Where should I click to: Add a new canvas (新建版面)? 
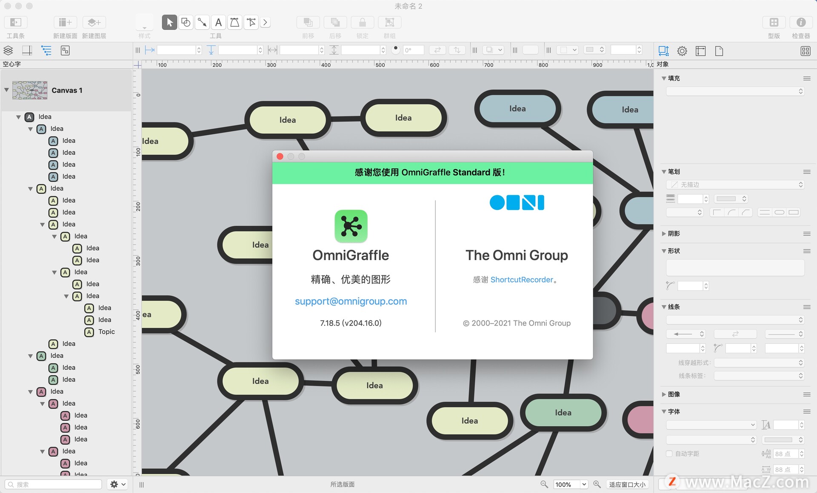click(x=65, y=23)
